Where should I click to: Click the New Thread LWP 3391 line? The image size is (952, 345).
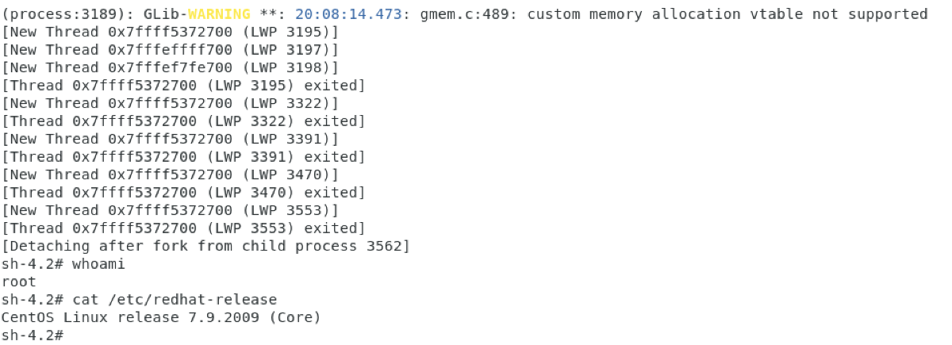tap(170, 140)
